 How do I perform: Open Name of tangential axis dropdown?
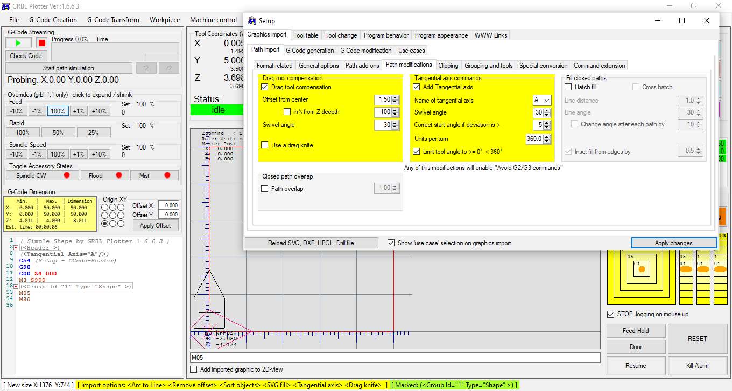(x=547, y=101)
